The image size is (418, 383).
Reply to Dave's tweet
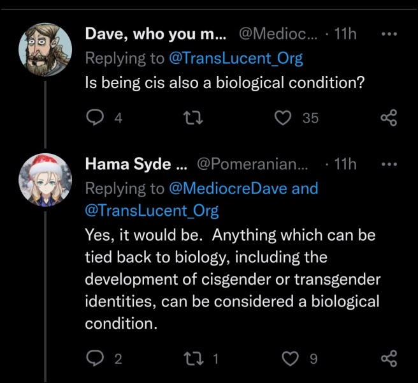click(x=95, y=117)
